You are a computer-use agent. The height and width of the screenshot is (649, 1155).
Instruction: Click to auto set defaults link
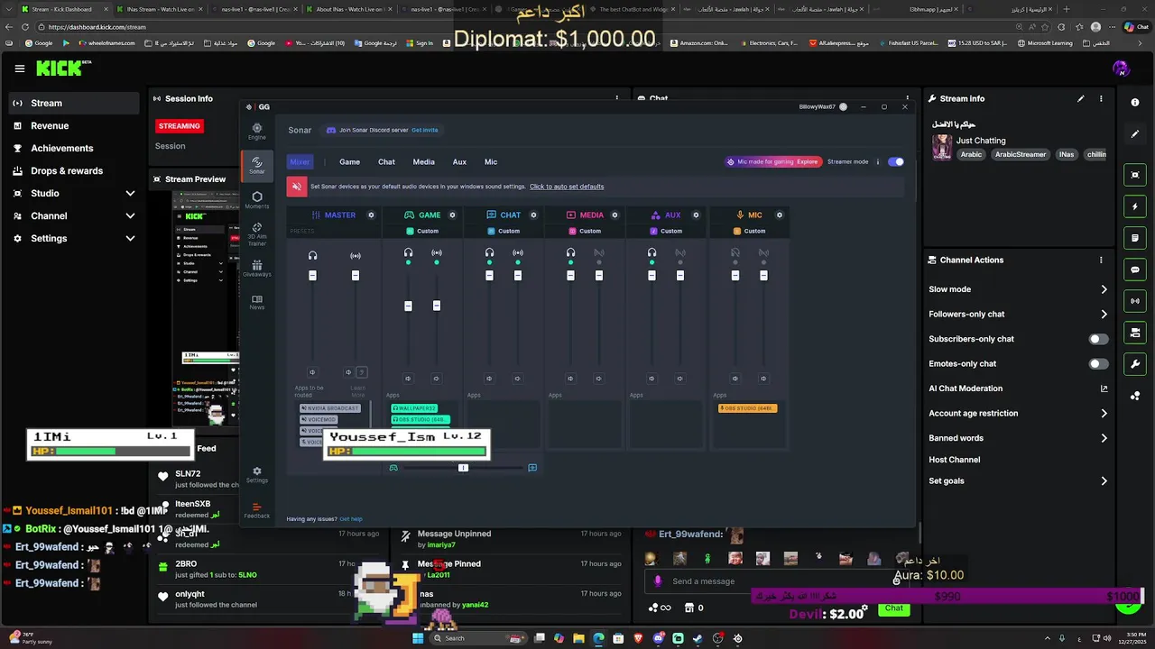click(x=567, y=187)
